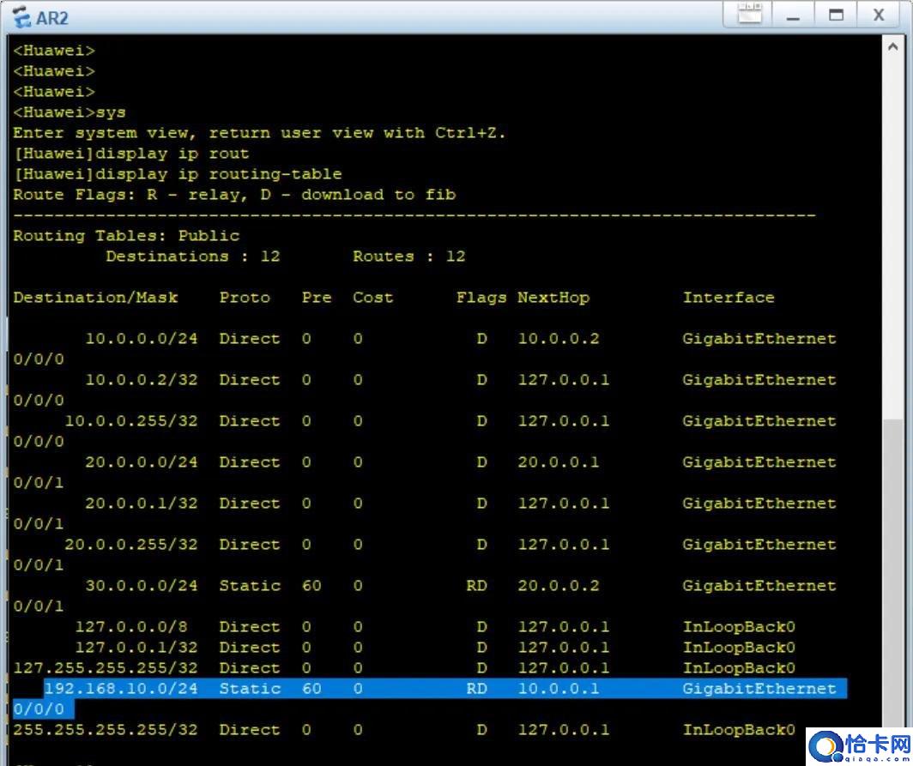This screenshot has height=766, width=913.
Task: Click the Static protocol of 30.0.0.0/24
Action: coord(250,586)
